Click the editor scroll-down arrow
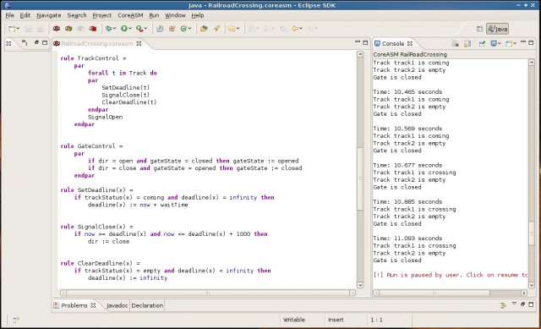The image size is (541, 329). 360,285
